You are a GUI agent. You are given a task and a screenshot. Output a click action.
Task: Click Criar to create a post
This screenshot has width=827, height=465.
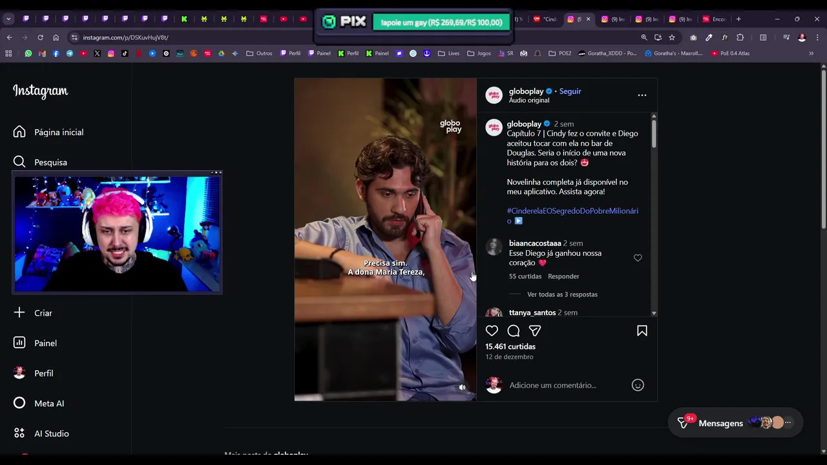pyautogui.click(x=33, y=313)
